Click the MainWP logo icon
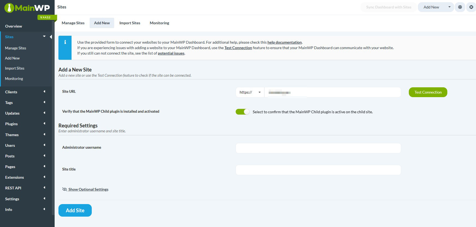The height and width of the screenshot is (227, 476). click(9, 8)
